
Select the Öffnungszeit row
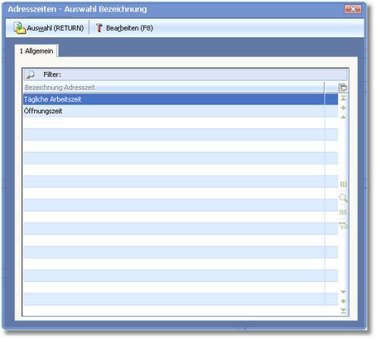click(x=181, y=111)
